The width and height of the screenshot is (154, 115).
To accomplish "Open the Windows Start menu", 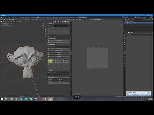I will [2, 99].
